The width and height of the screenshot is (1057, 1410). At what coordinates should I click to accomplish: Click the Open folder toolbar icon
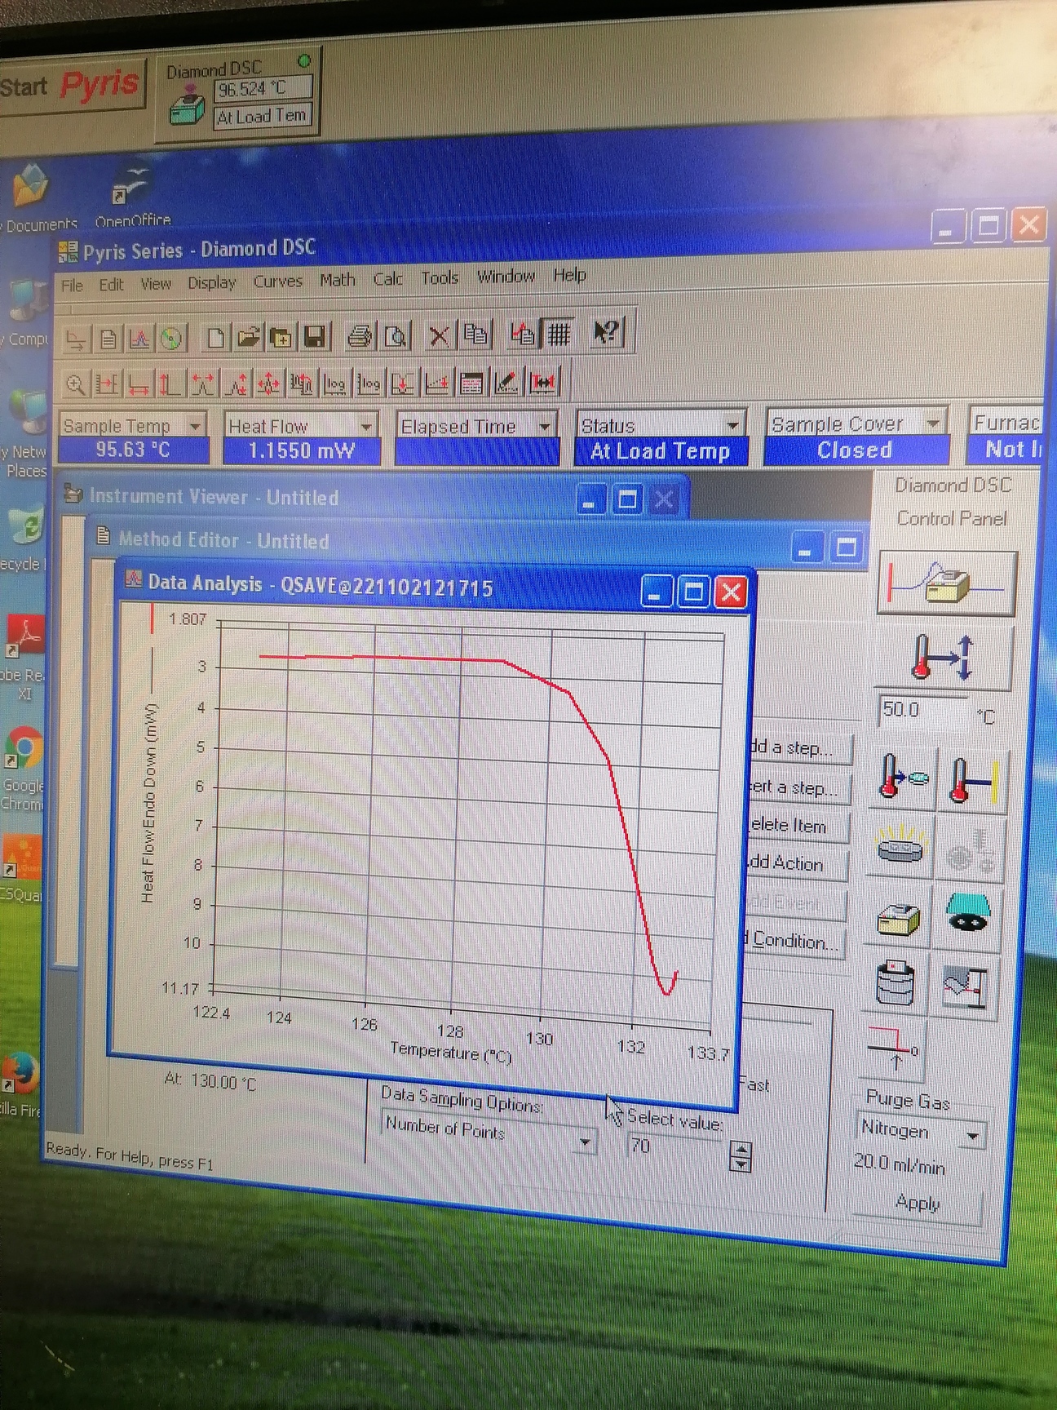point(248,336)
